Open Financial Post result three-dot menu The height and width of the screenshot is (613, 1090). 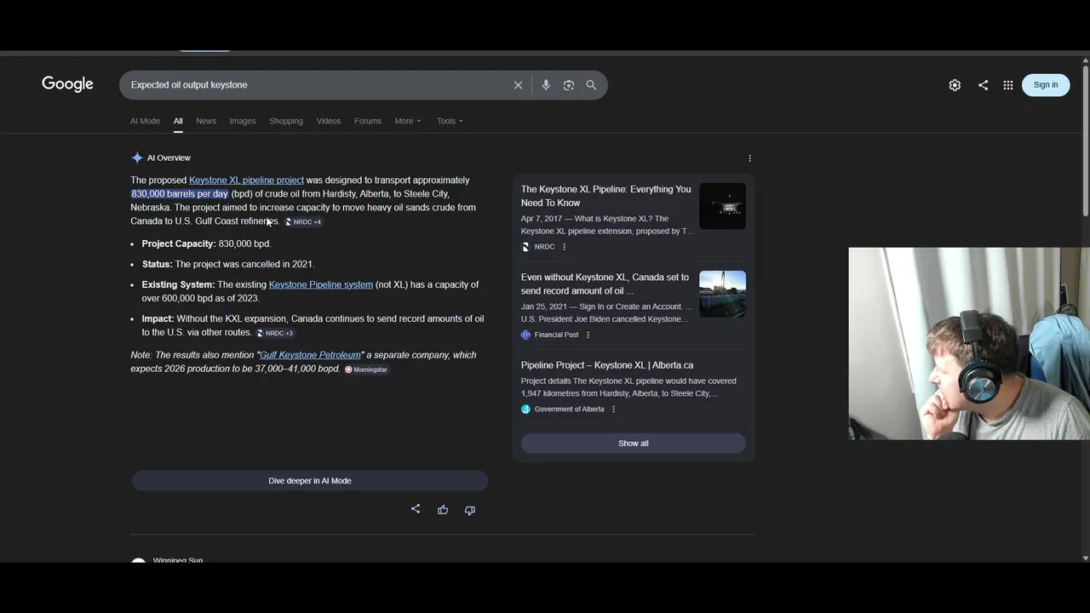point(588,335)
